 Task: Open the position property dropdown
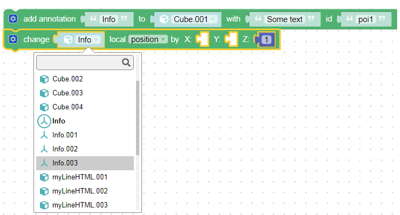[148, 39]
